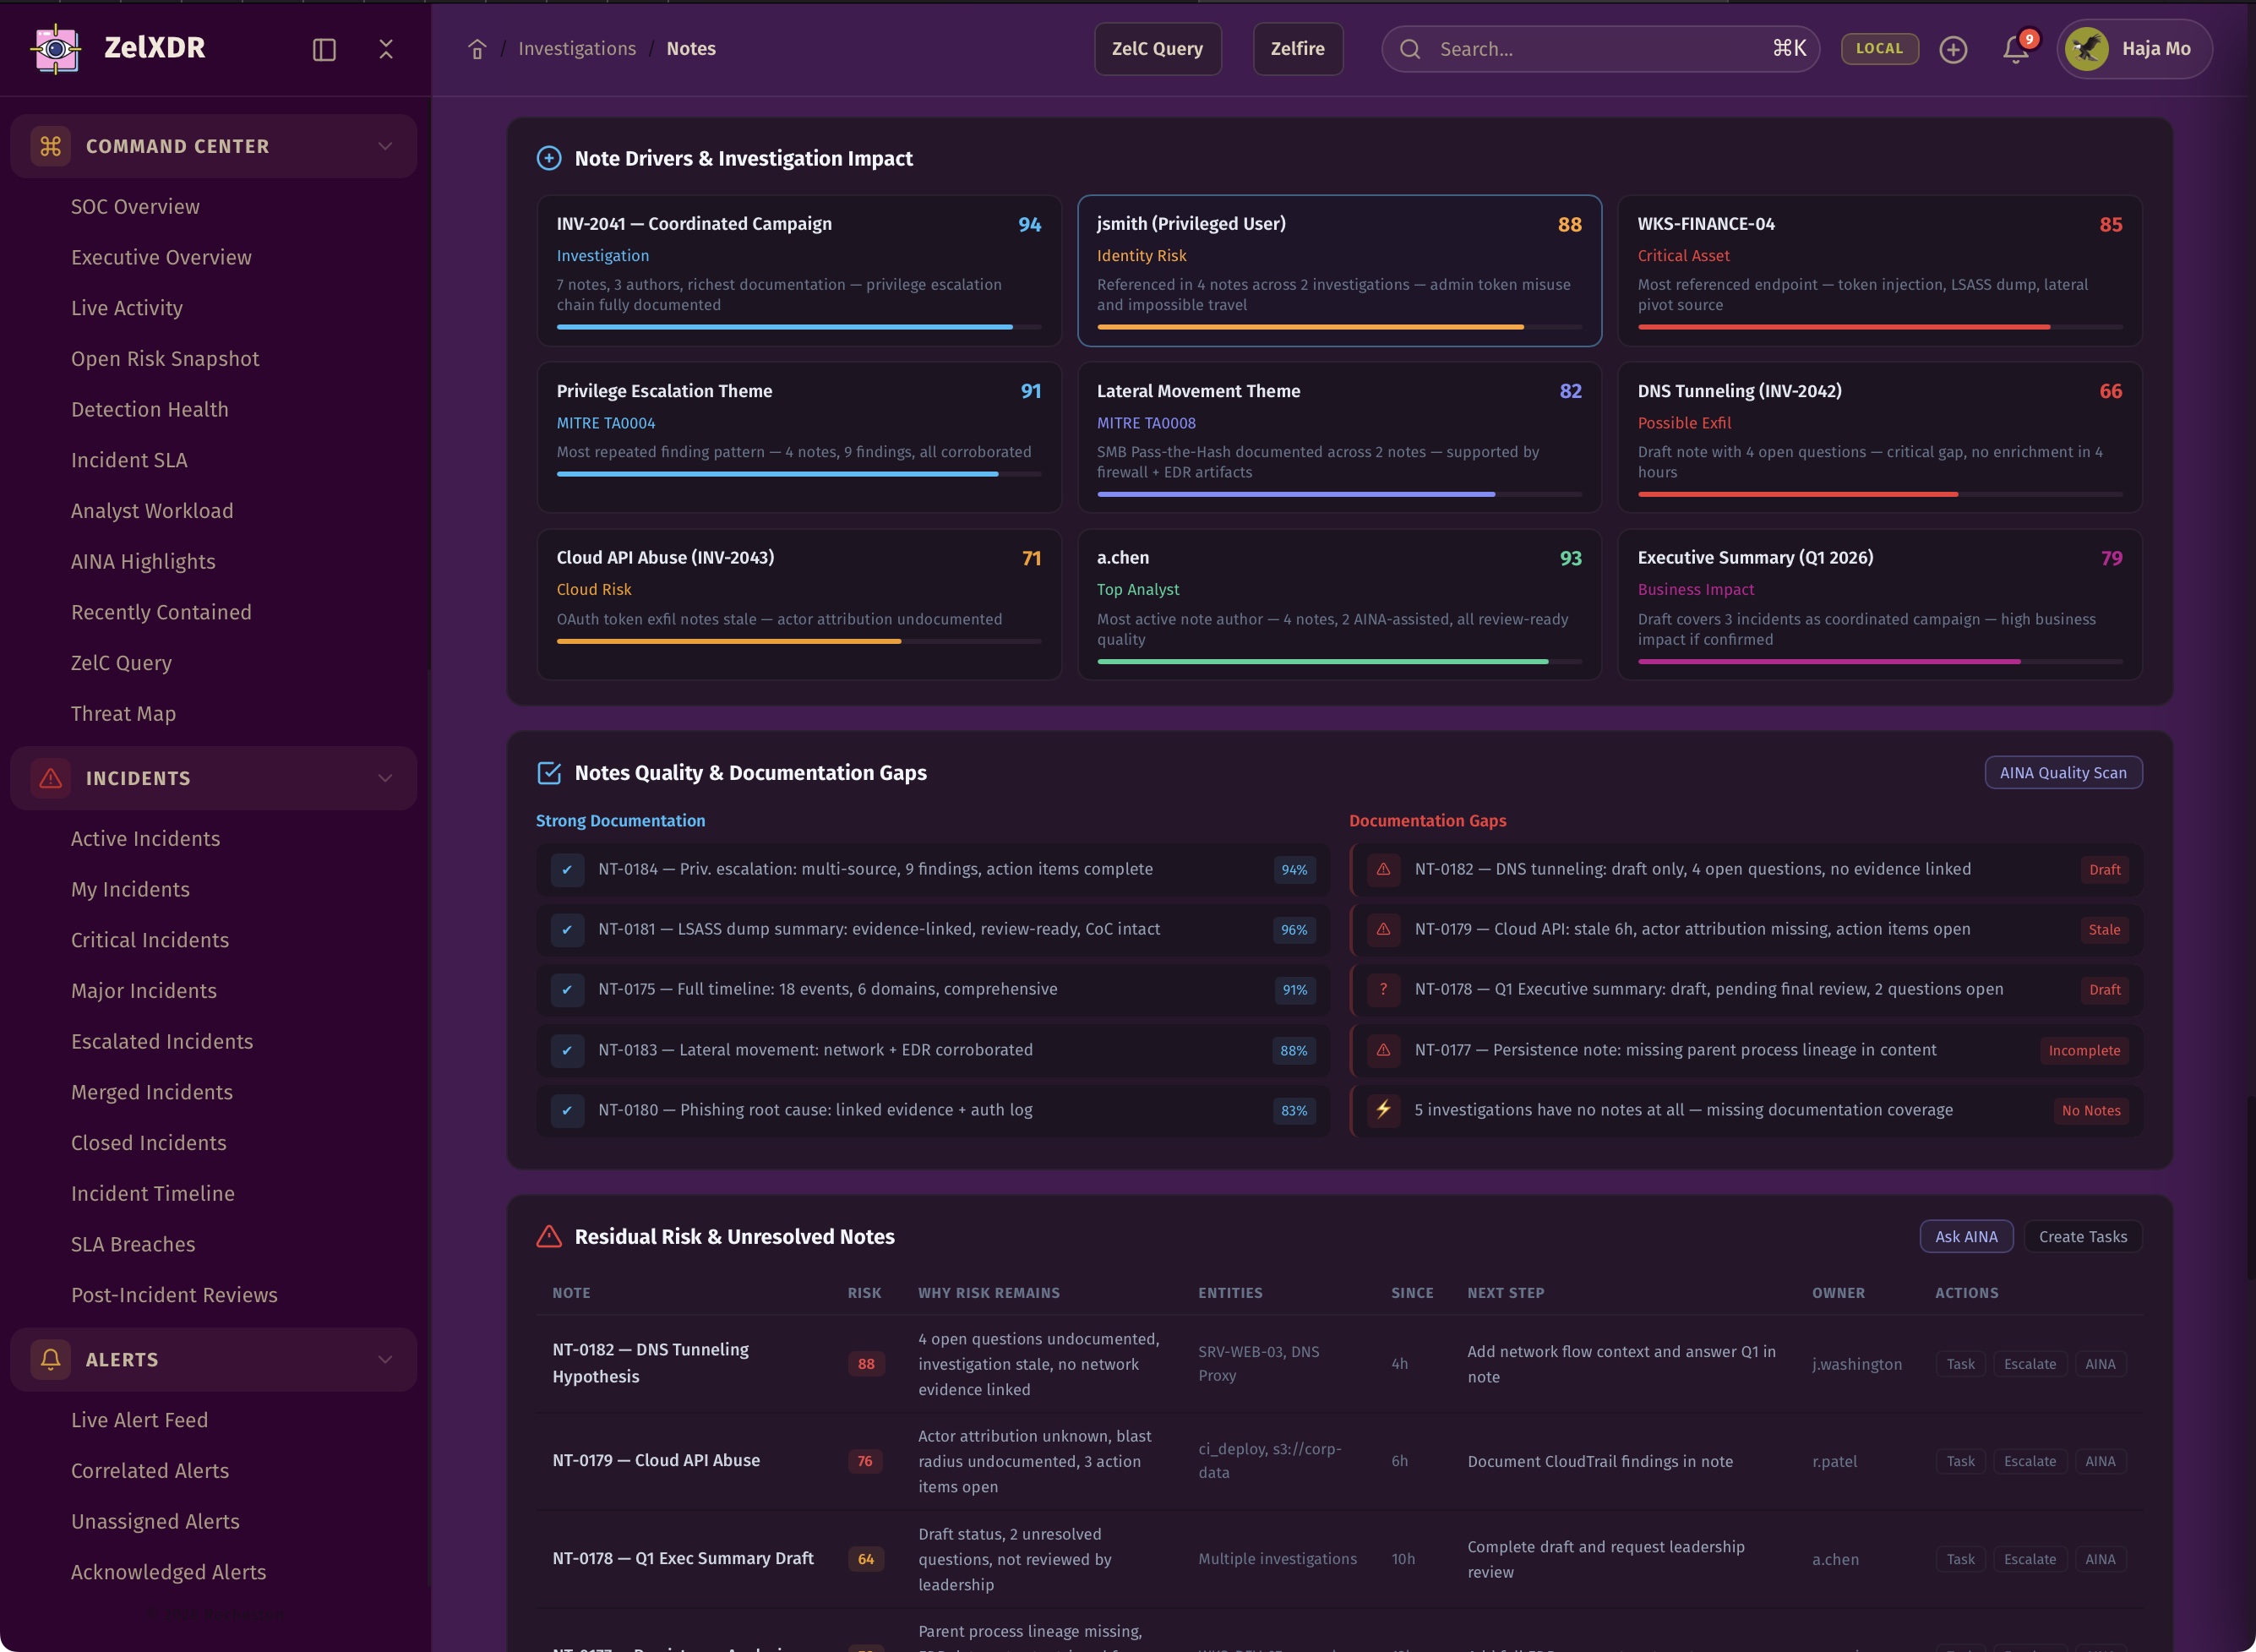The width and height of the screenshot is (2256, 1652).
Task: Open Analyst Workload in the sidebar
Action: pyautogui.click(x=152, y=511)
